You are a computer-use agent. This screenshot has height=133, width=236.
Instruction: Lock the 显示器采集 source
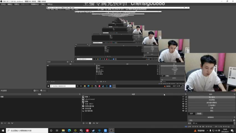tap(186, 111)
